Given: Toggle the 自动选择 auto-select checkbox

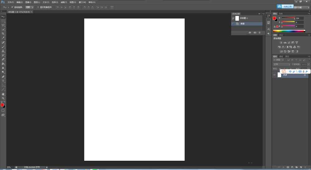Looking at the screenshot, I should (x=12, y=7).
